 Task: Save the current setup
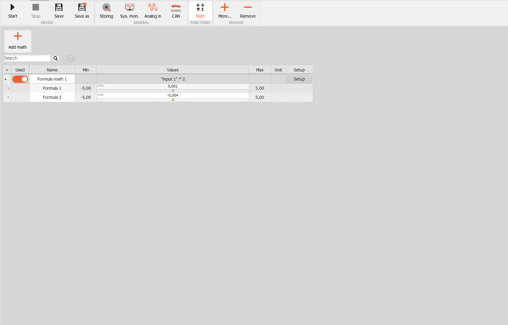tap(59, 11)
